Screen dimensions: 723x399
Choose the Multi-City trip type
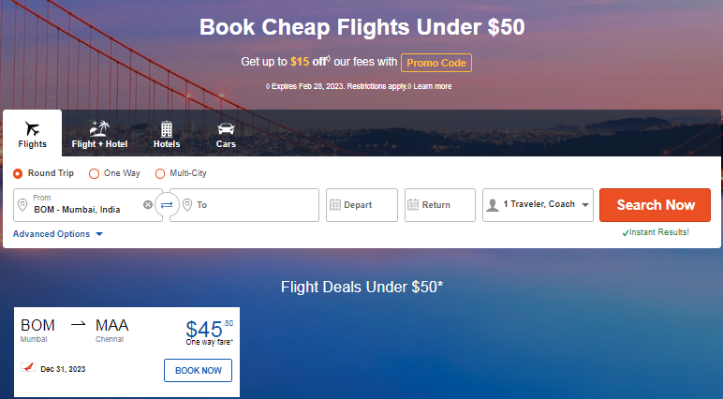[x=160, y=173]
